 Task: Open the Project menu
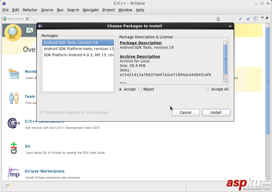point(108,10)
